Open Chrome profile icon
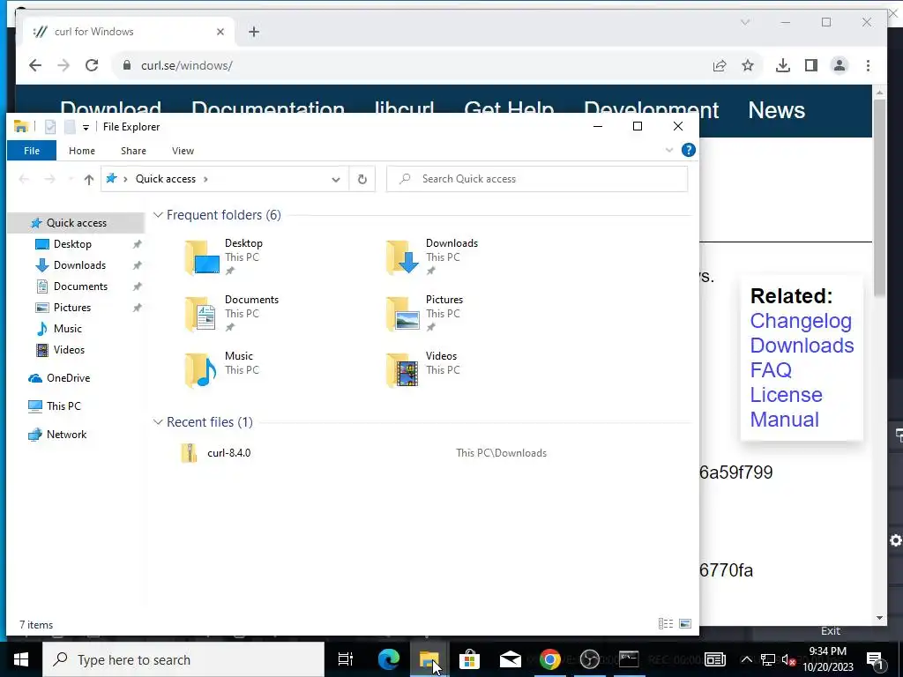This screenshot has height=677, width=903. [840, 65]
